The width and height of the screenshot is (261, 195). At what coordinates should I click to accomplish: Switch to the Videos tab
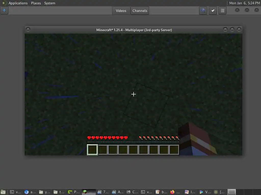(121, 11)
